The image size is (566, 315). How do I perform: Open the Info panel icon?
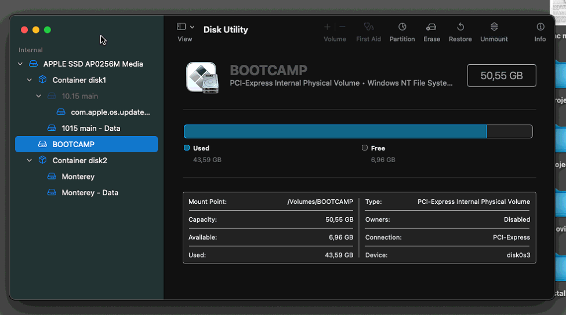tap(540, 27)
